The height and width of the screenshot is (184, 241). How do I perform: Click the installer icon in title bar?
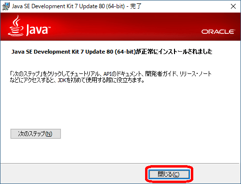coord(6,6)
